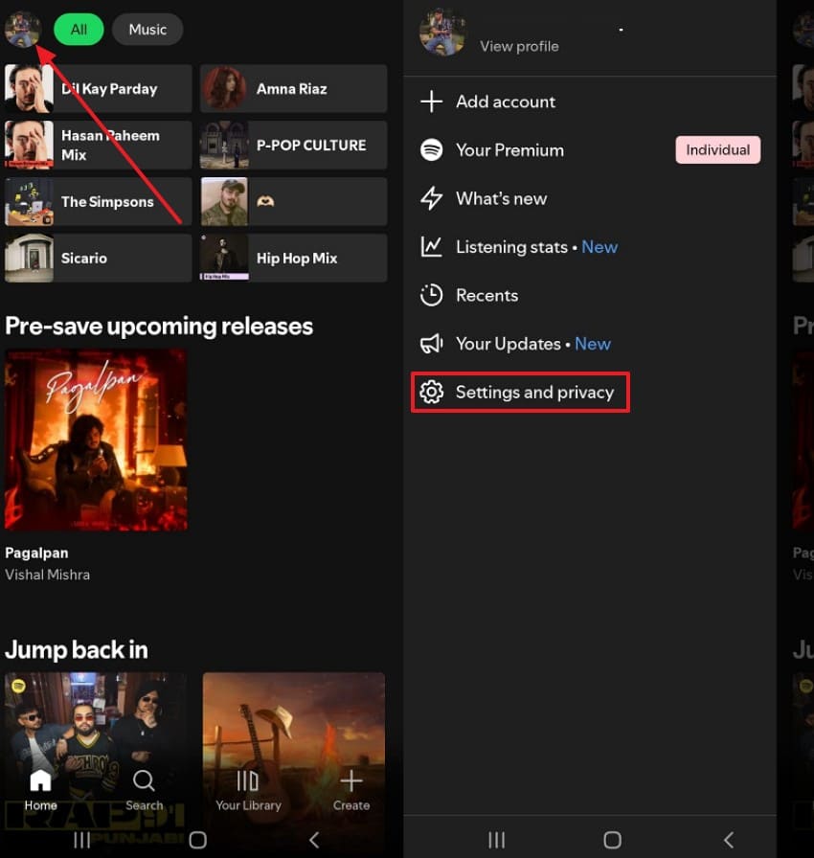Tap the Your Premium Spotify icon

tap(432, 150)
